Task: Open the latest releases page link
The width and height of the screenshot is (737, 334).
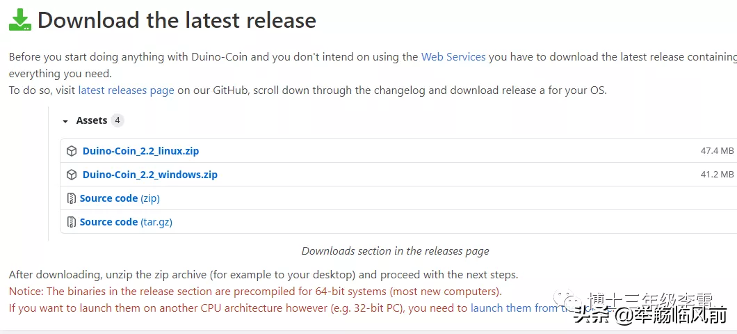Action: [127, 90]
